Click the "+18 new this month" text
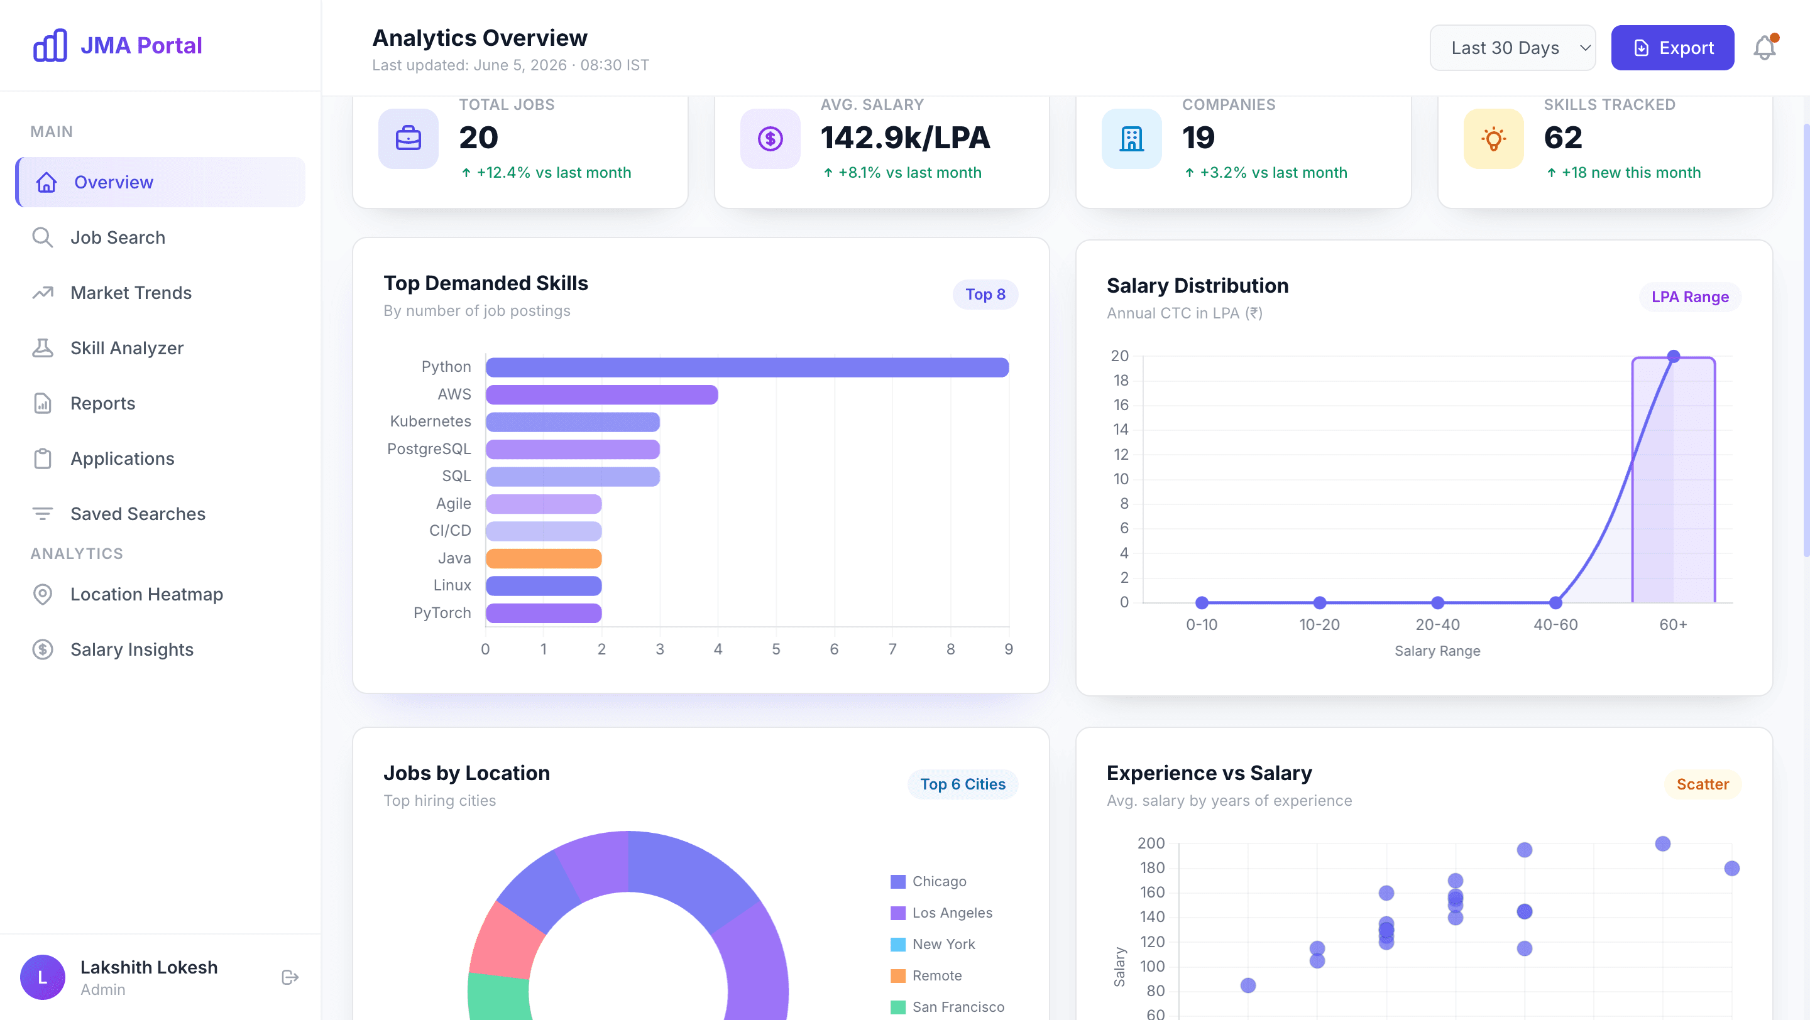This screenshot has height=1020, width=1810. click(x=1631, y=173)
